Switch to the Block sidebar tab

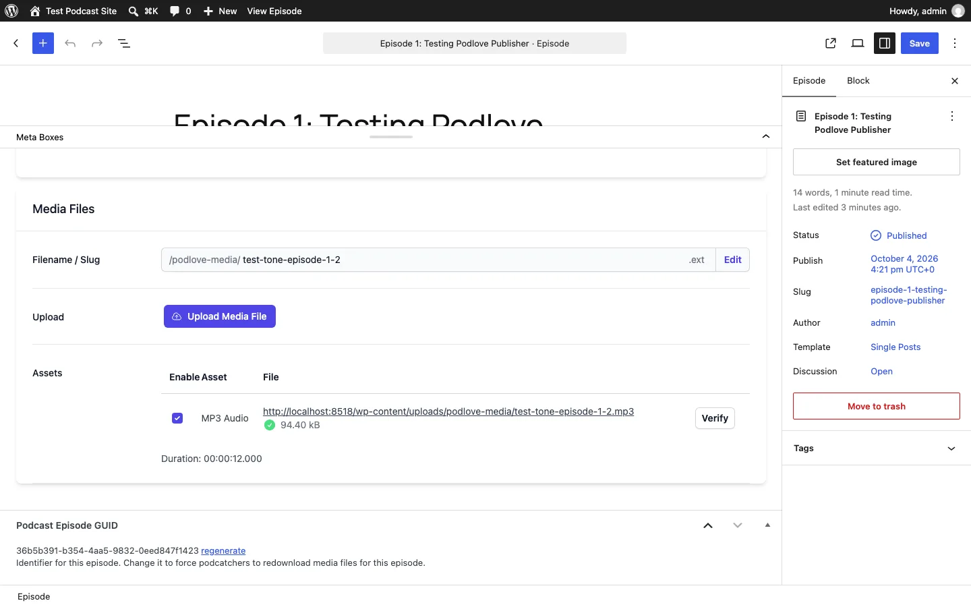tap(858, 81)
